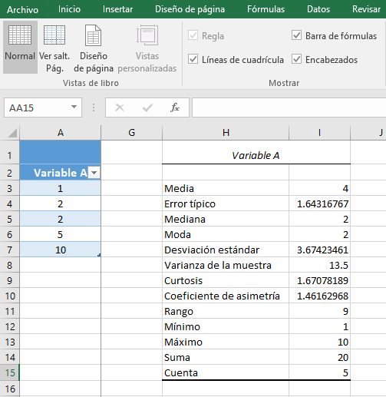
Task: Select value 3.67423461 cell
Action: [319, 250]
